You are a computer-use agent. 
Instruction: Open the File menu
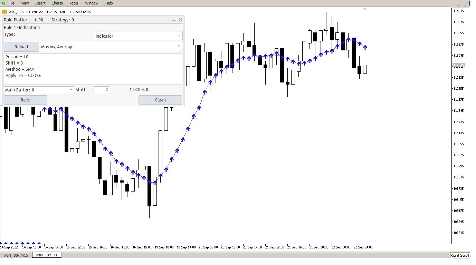tap(11, 3)
